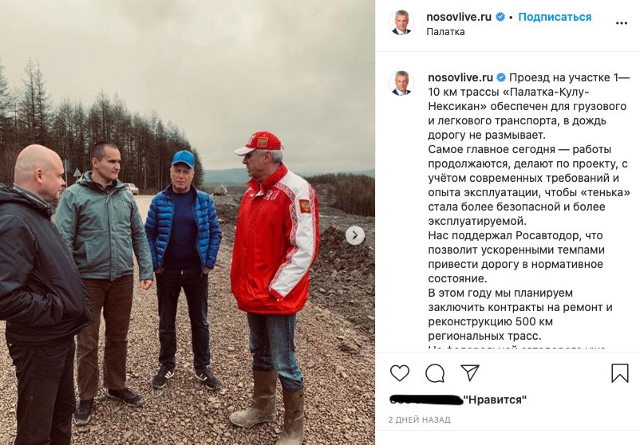This screenshot has width=640, height=445.
Task: Follow the account via Подписаться
Action: [x=555, y=17]
